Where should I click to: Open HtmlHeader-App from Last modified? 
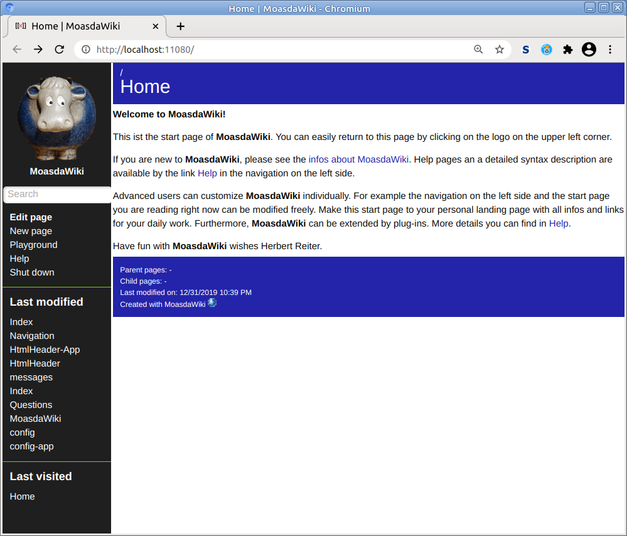tap(45, 350)
